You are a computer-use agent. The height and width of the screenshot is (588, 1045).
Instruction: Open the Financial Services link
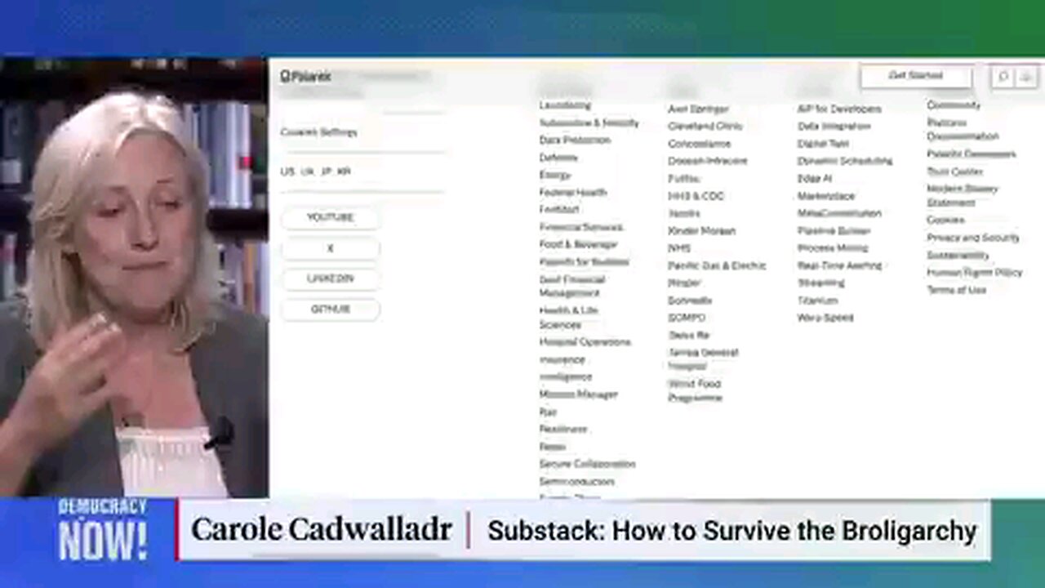[x=580, y=227]
